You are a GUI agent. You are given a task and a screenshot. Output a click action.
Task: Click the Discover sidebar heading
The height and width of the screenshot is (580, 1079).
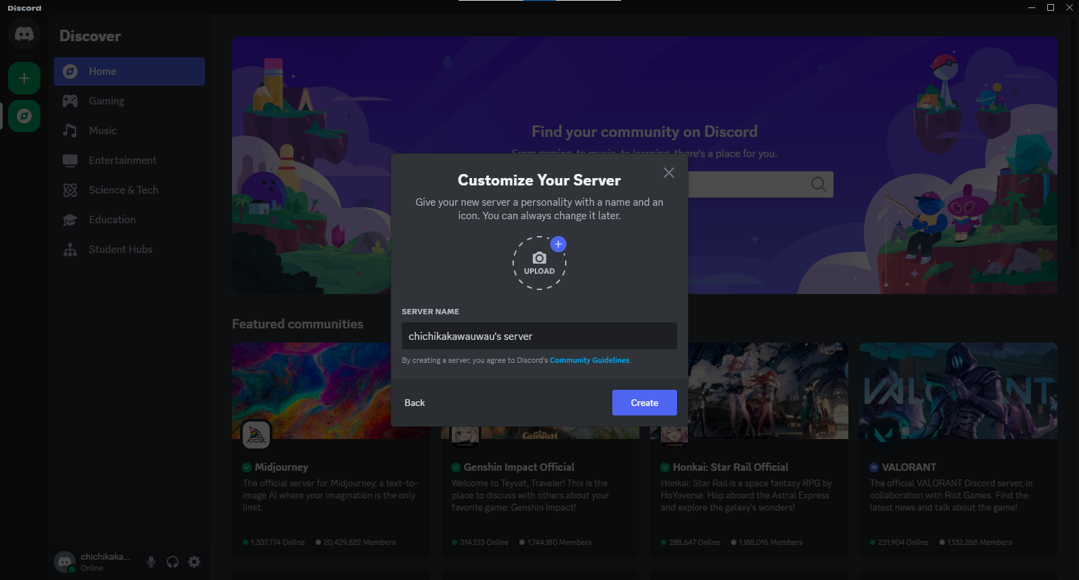click(90, 36)
